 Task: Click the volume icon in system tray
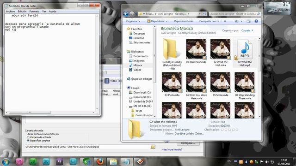pos(267,162)
